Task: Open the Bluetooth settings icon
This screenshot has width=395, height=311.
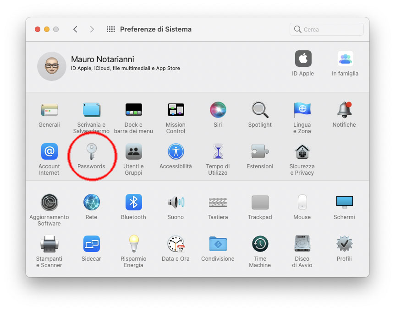Action: (133, 202)
